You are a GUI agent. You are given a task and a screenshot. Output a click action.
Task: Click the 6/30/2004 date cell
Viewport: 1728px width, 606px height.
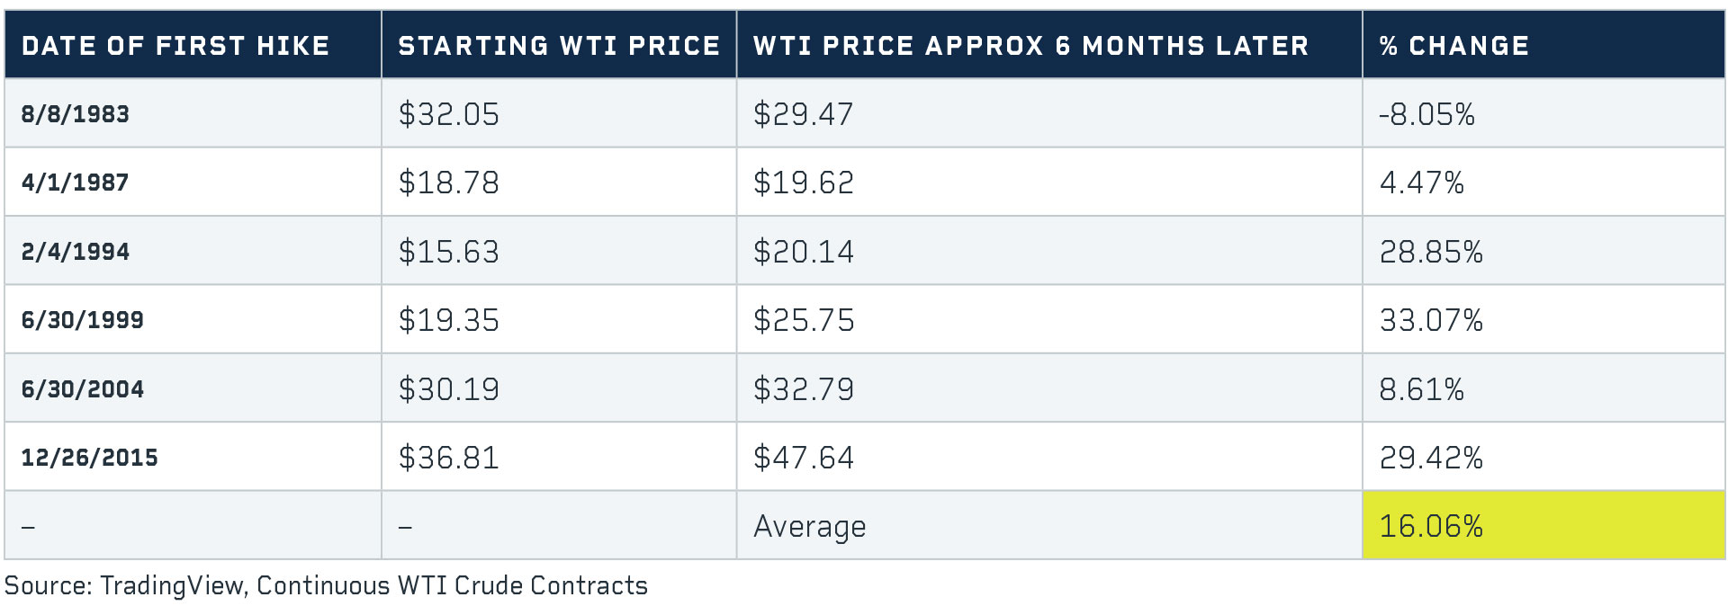point(83,389)
